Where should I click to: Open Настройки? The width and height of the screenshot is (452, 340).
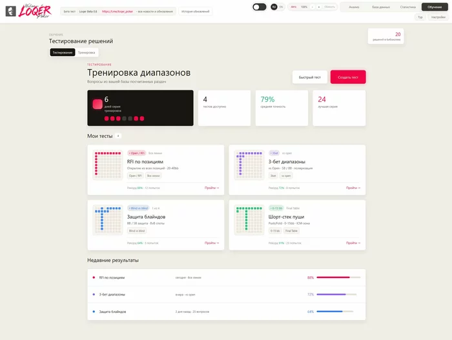click(x=438, y=17)
